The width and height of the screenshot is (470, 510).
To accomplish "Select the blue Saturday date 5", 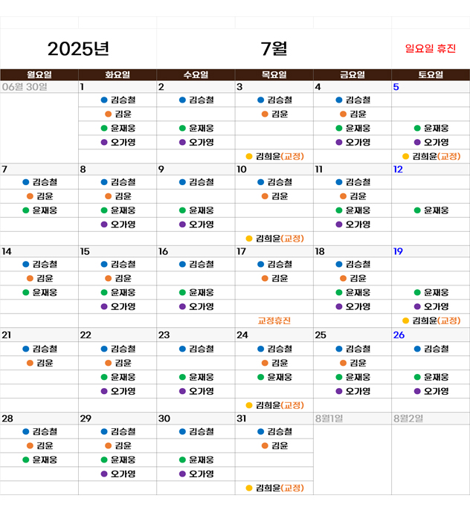I will [x=396, y=87].
